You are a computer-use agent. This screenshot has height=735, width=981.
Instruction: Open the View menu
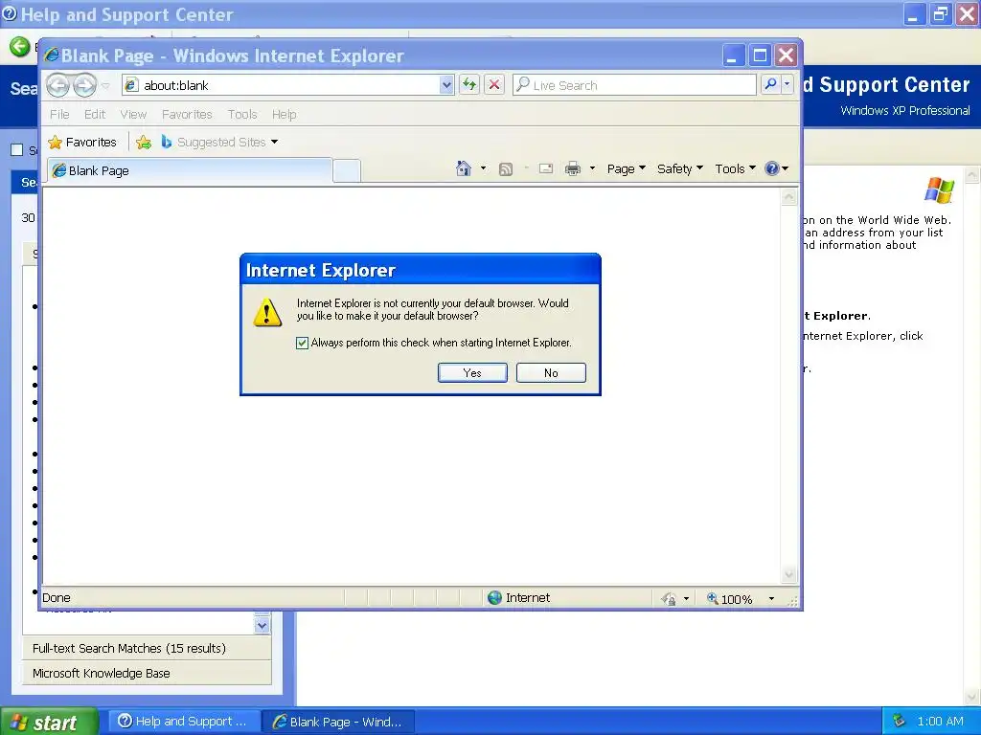[x=133, y=115]
